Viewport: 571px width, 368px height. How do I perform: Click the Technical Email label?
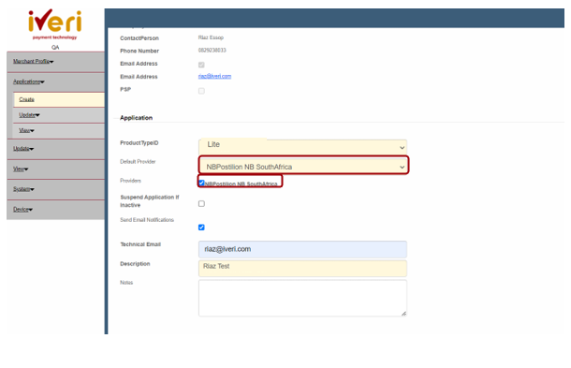140,244
